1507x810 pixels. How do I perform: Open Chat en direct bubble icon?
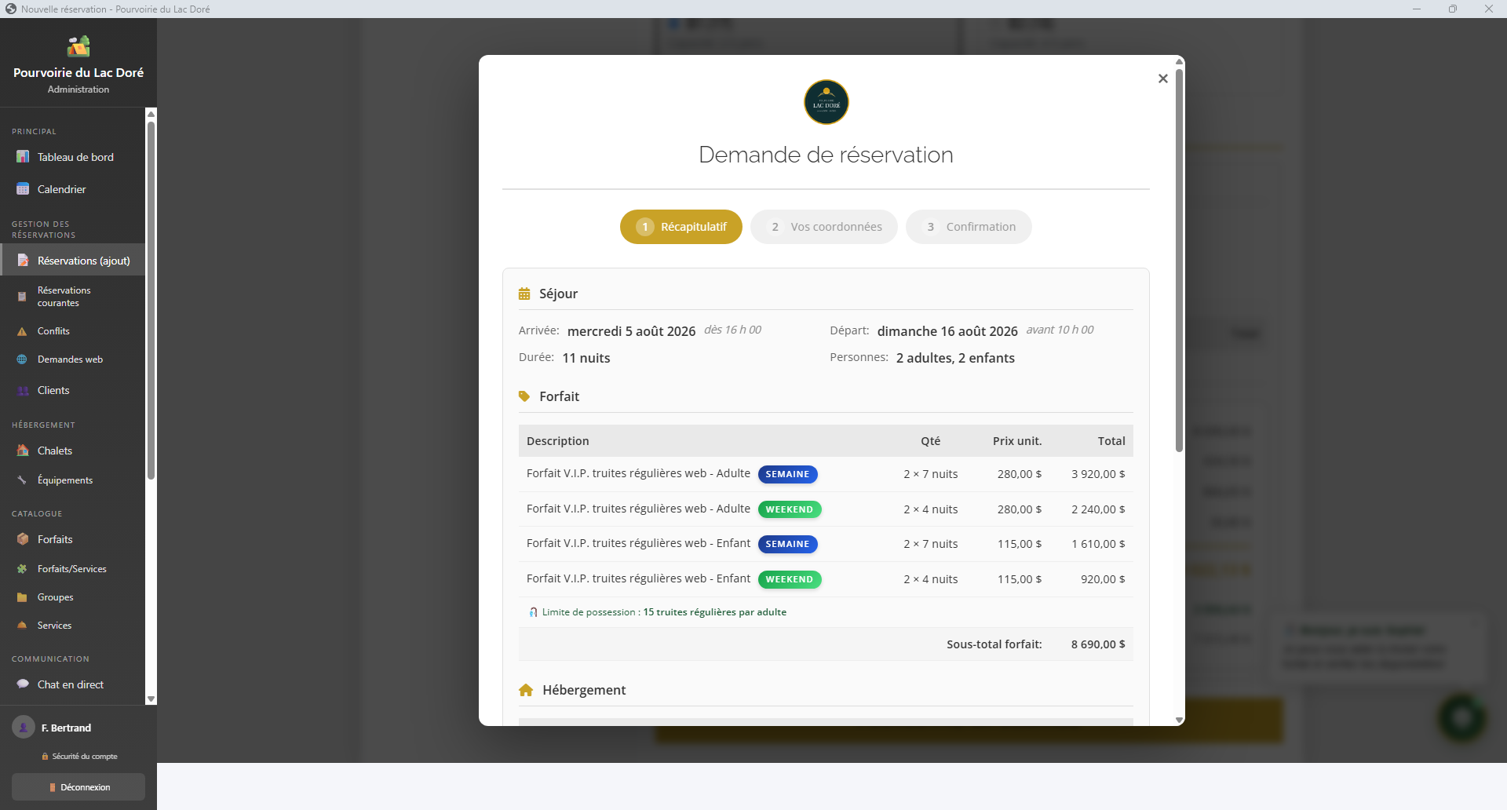(x=23, y=684)
